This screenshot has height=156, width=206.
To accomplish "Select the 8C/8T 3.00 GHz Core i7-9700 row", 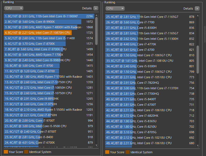I will point(49,66).
